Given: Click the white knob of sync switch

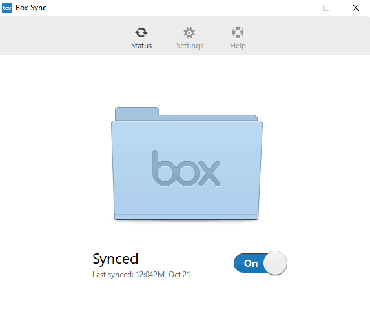Looking at the screenshot, I should (275, 263).
